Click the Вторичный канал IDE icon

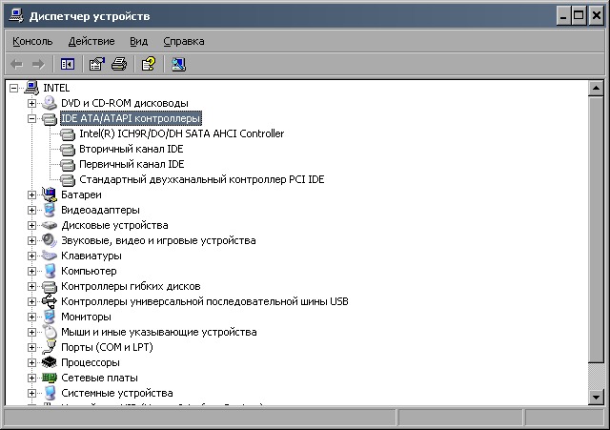pos(68,149)
